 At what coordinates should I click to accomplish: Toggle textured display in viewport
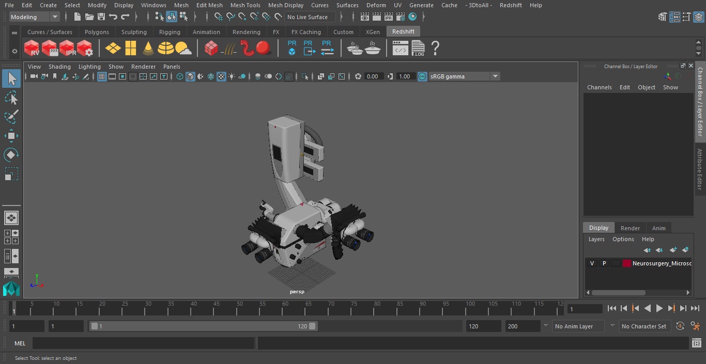(221, 76)
